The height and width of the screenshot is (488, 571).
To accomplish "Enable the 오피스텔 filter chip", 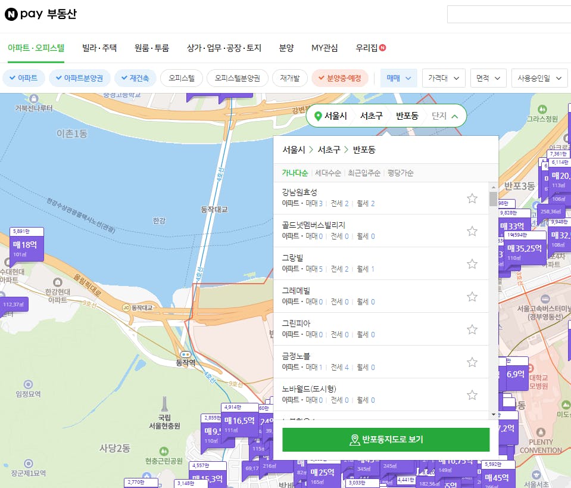I will pos(182,78).
